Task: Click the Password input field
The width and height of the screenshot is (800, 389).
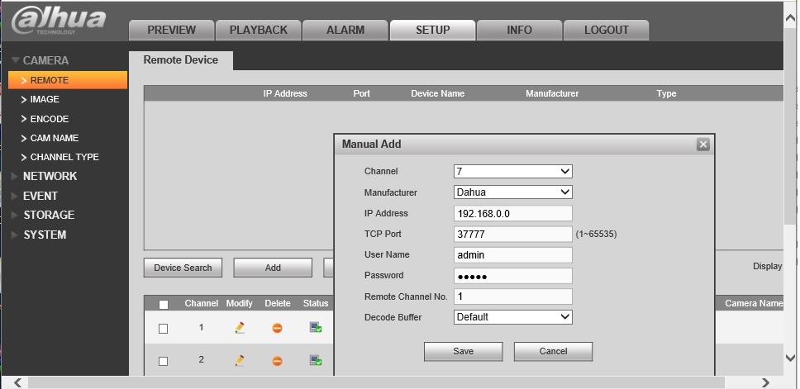Action: coord(512,276)
